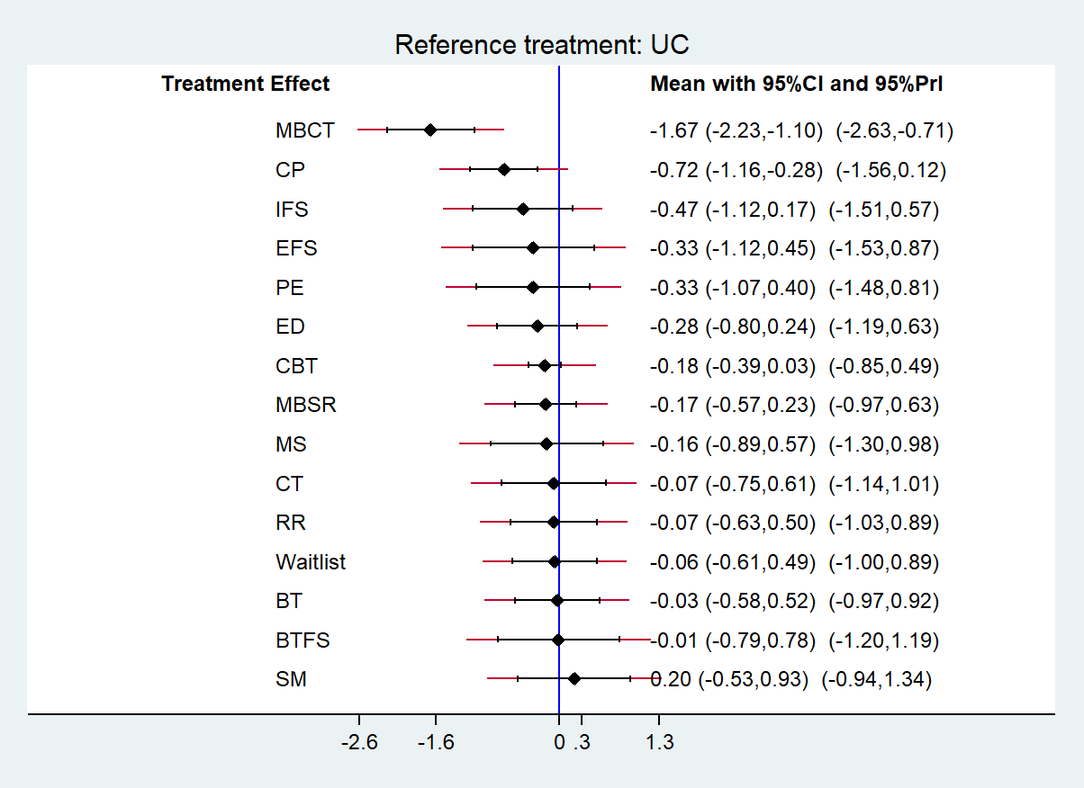1084x788 pixels.
Task: Click the EFS treatment label
Action: [x=297, y=248]
